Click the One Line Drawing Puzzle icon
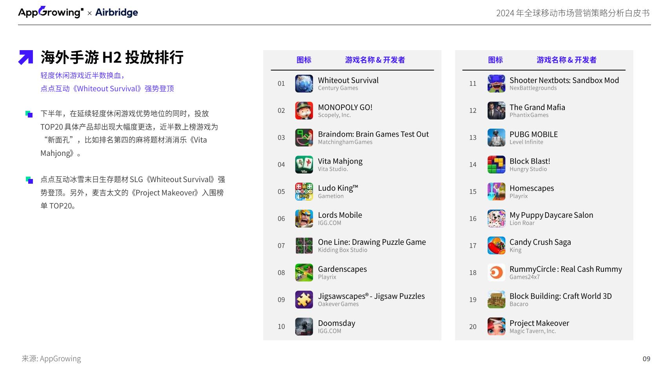 point(304,246)
